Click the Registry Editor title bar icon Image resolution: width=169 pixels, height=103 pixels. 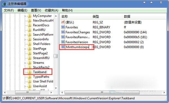pos(4,4)
